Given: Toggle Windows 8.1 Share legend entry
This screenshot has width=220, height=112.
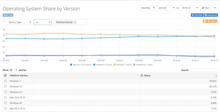Looking at the screenshot, I should [x=143, y=65].
